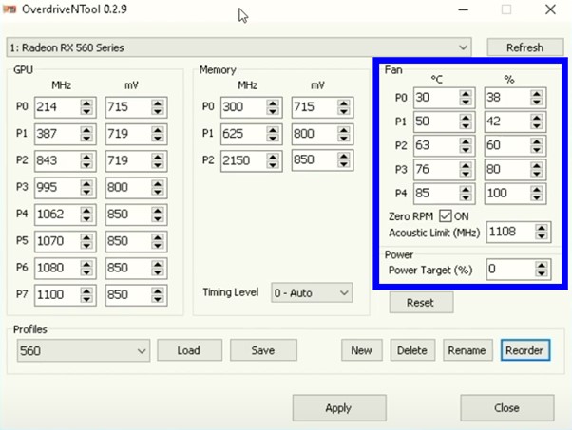Click the Memory P1 mV input field

[311, 134]
